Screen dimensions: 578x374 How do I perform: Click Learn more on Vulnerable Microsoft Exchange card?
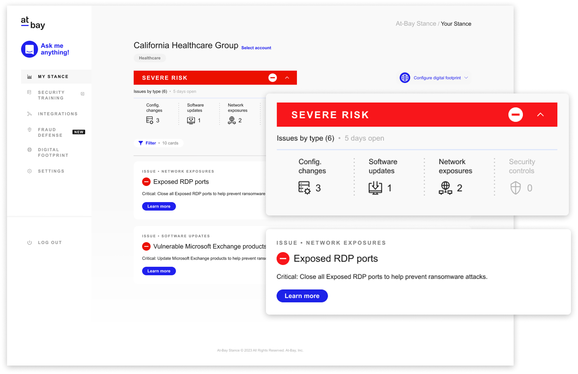tap(159, 271)
